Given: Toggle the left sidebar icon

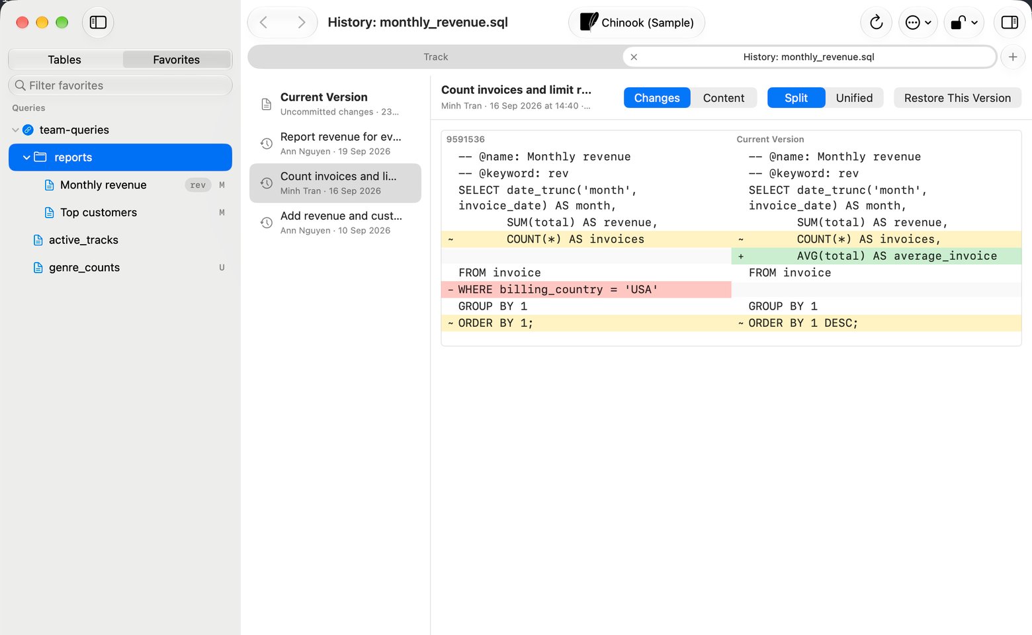Looking at the screenshot, I should click(98, 22).
